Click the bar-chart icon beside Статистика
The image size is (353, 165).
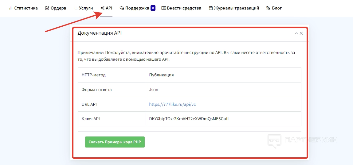11,8
